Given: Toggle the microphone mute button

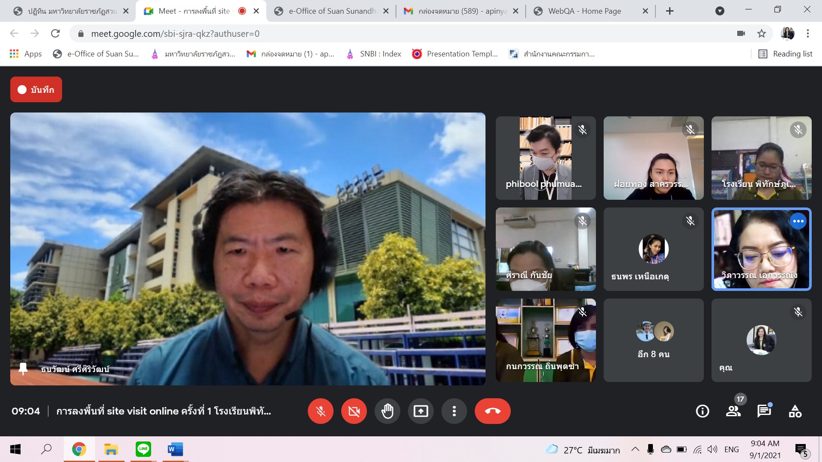Looking at the screenshot, I should pyautogui.click(x=320, y=411).
